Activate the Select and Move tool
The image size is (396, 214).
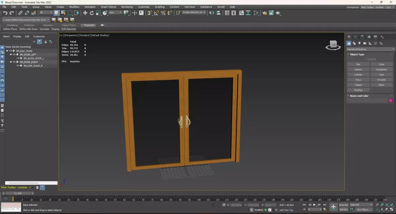[x=85, y=13]
